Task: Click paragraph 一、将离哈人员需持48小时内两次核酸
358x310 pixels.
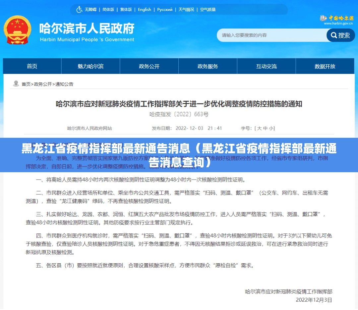Action: tap(142, 180)
